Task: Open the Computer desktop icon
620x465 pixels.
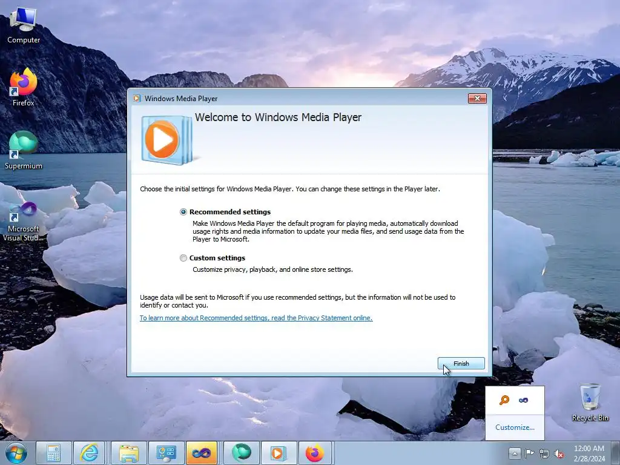Action: pos(24,25)
